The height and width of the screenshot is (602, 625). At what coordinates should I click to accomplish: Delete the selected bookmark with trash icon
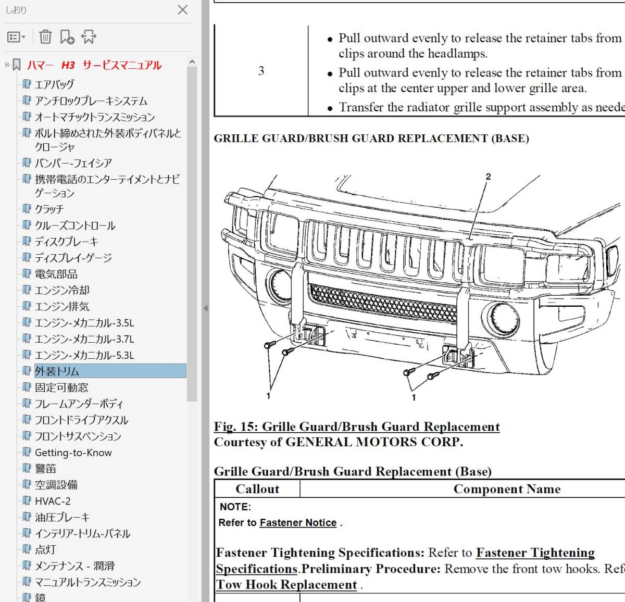(x=45, y=36)
